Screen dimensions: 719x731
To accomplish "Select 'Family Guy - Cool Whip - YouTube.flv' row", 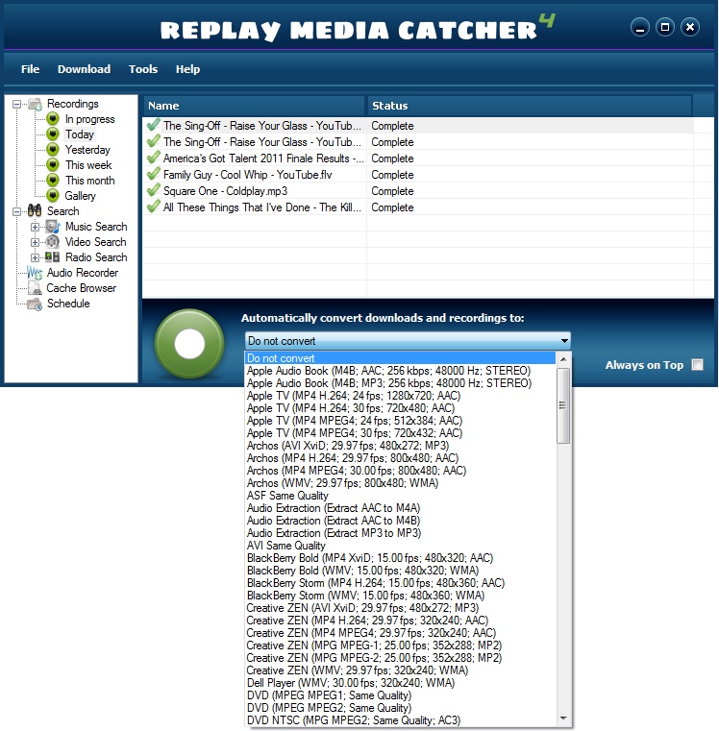I will click(x=417, y=175).
